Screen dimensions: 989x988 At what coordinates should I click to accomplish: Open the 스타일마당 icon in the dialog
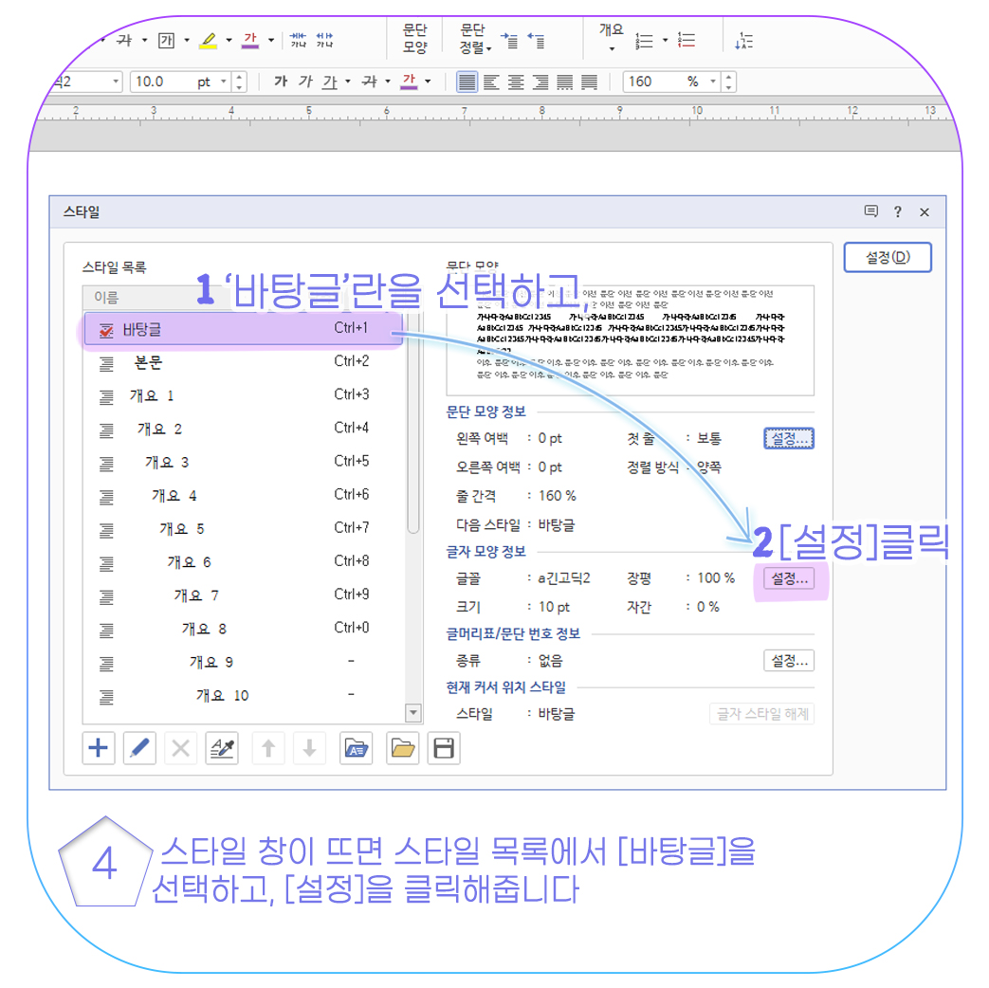tap(356, 748)
